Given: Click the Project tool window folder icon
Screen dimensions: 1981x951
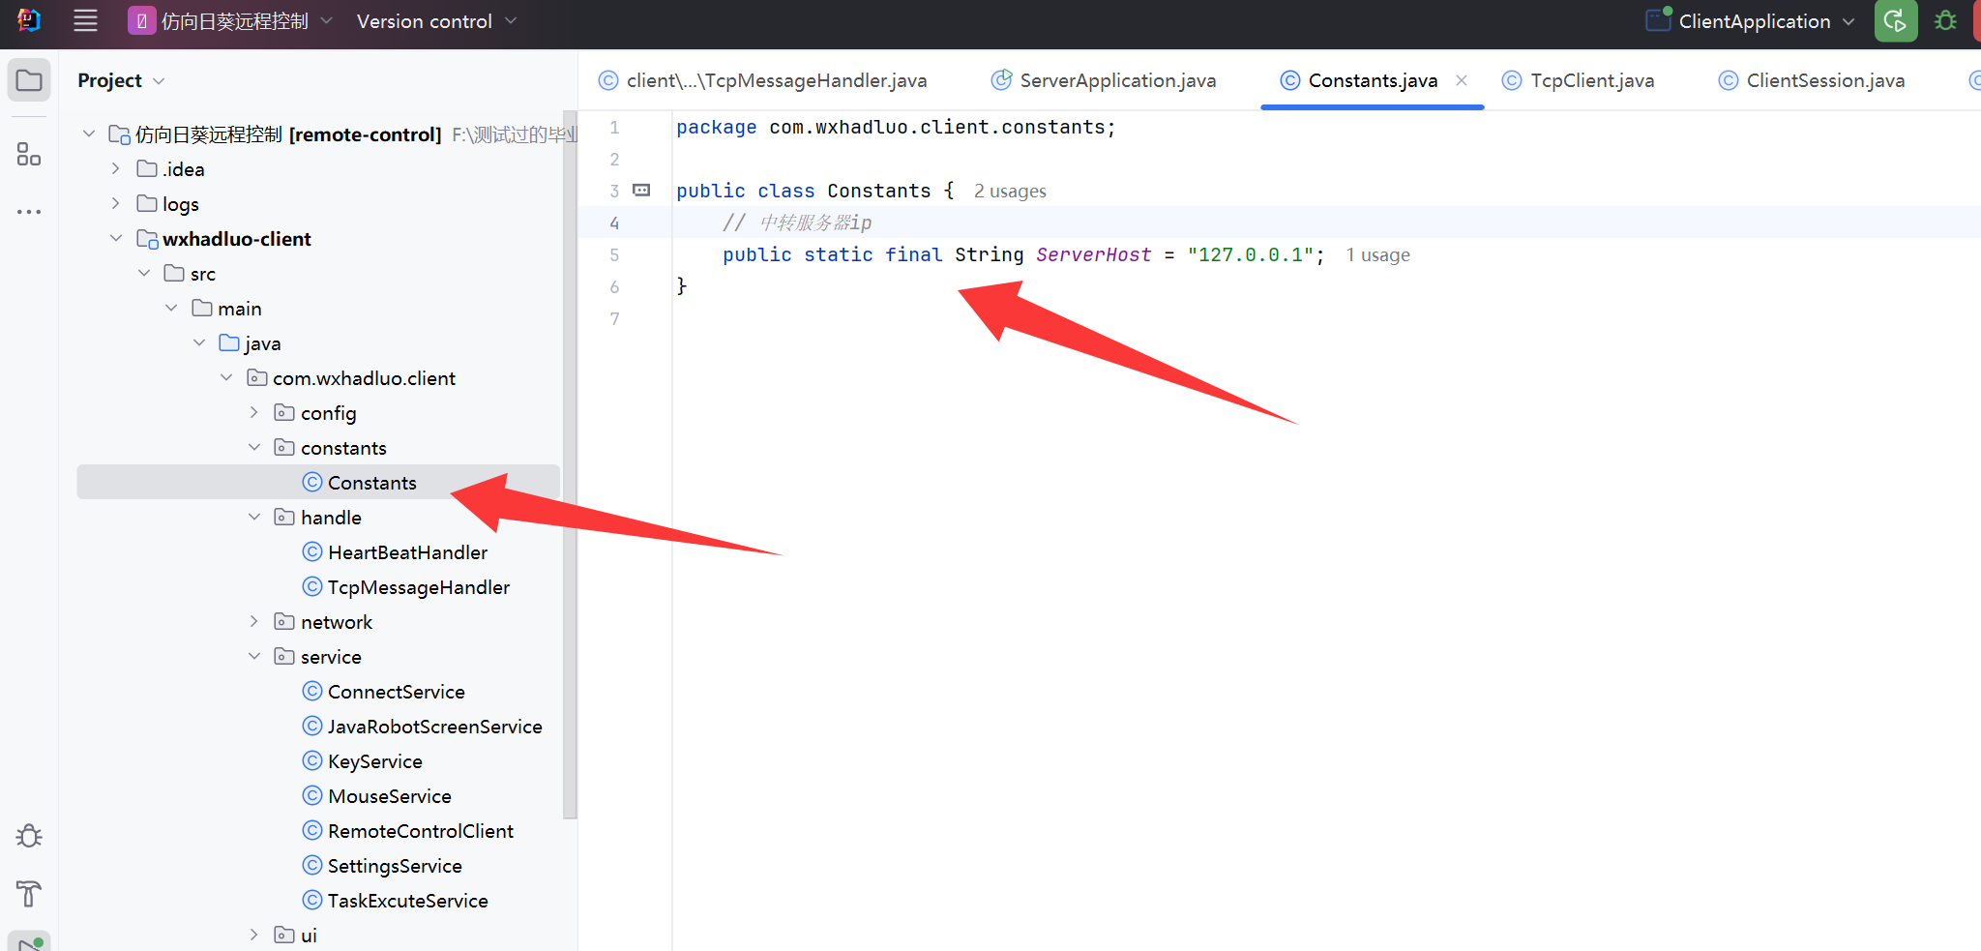Looking at the screenshot, I should pyautogui.click(x=29, y=80).
